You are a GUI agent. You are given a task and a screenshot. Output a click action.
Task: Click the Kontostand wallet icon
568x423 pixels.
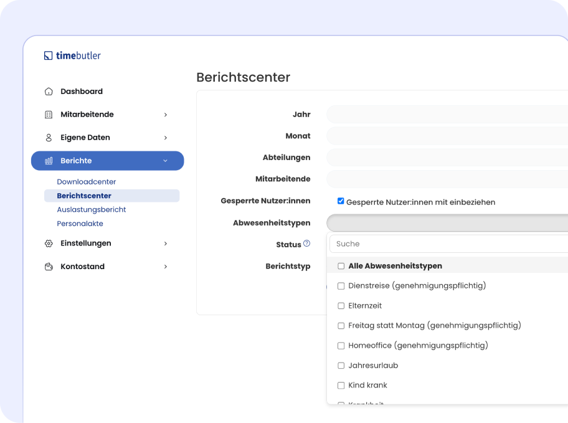(49, 267)
